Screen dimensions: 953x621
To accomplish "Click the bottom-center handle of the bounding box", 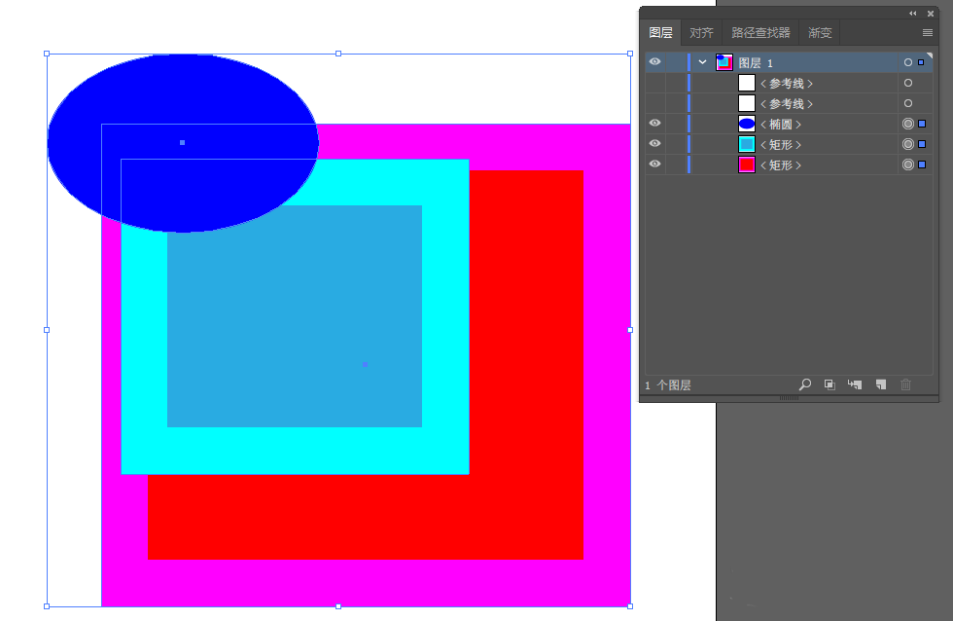I will click(x=338, y=606).
